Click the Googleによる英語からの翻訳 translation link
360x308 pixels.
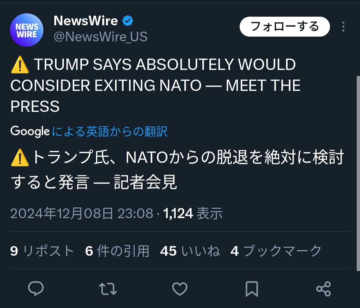[110, 132]
